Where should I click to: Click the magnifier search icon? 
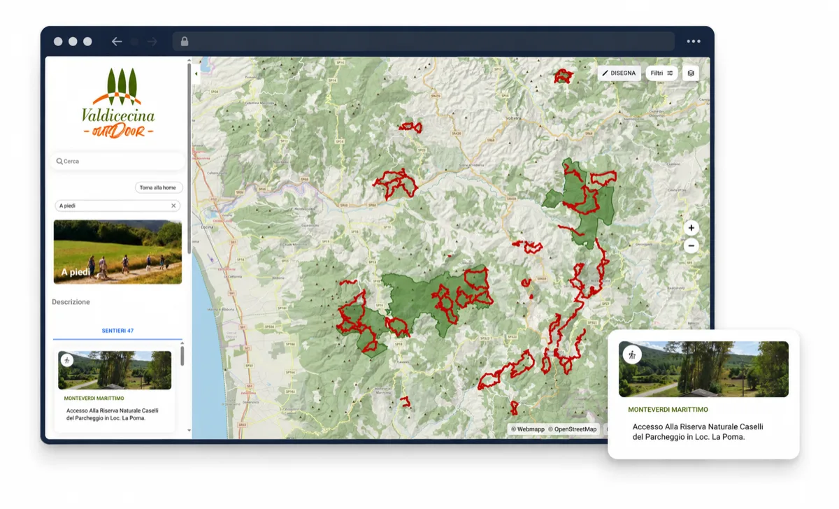pos(59,162)
